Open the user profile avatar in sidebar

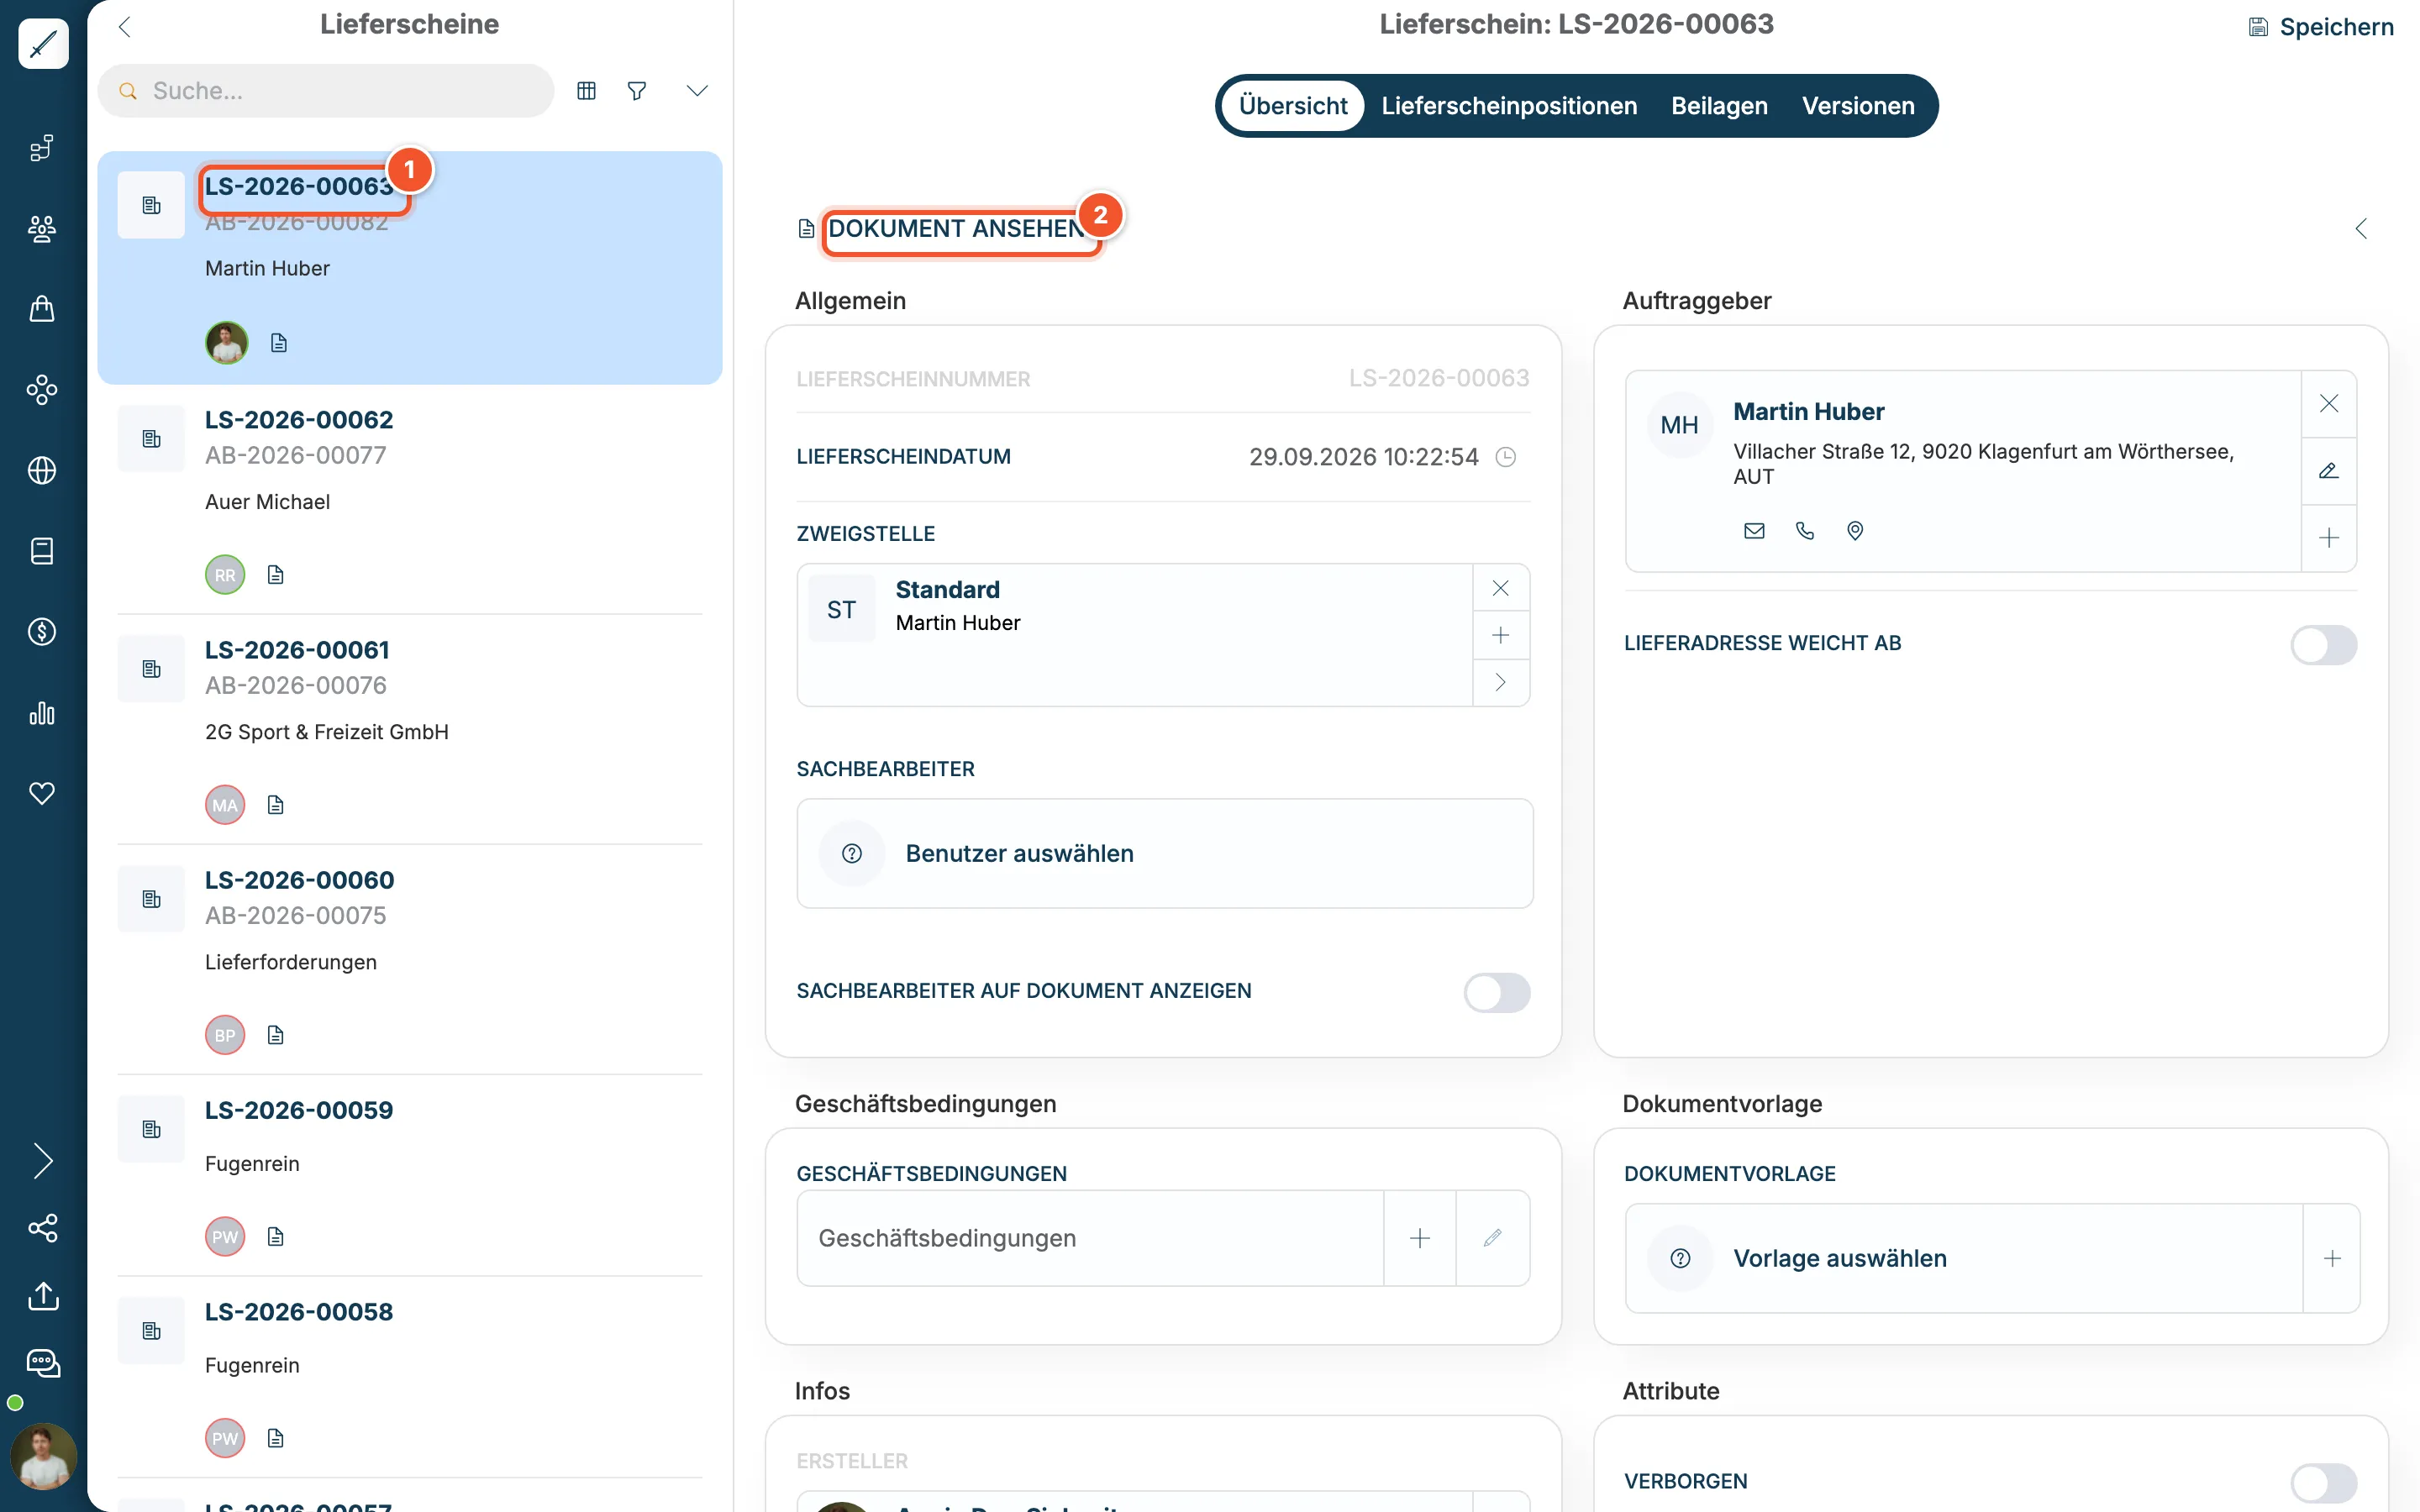[x=43, y=1457]
